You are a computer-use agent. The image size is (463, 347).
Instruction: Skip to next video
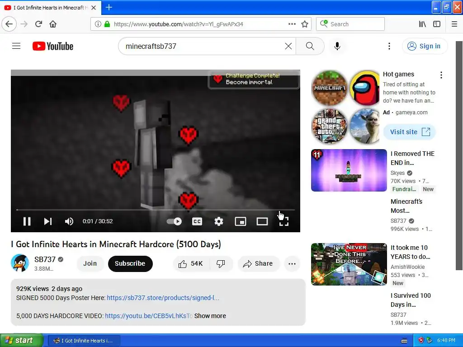coord(48,221)
